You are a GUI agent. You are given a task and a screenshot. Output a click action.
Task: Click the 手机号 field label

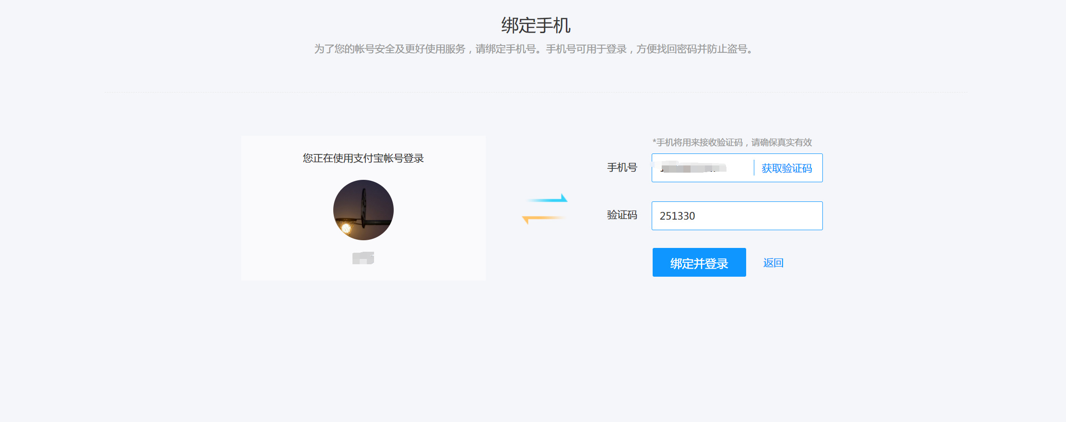(x=622, y=167)
